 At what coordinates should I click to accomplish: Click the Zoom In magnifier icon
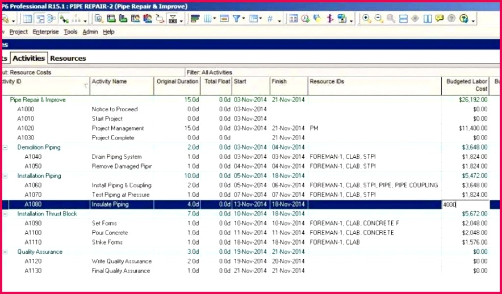click(367, 19)
